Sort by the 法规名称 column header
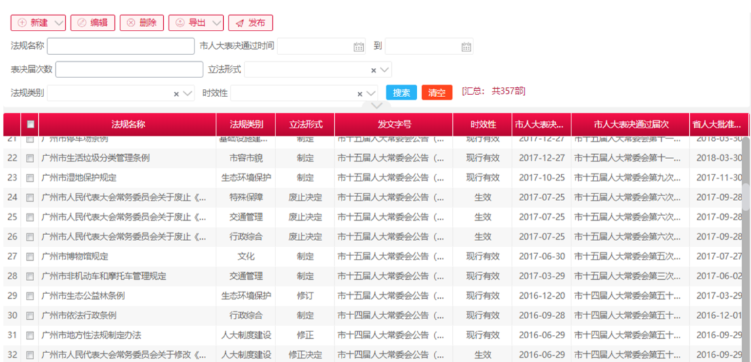Viewport: 751px width, 362px height. (128, 125)
